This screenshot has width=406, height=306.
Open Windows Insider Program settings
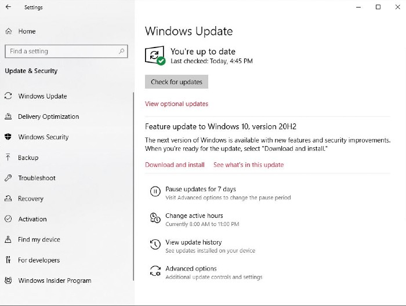55,280
